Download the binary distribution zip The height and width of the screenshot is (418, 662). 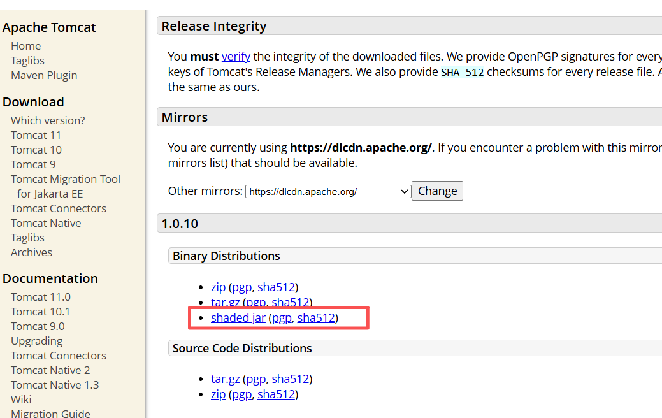pyautogui.click(x=218, y=287)
